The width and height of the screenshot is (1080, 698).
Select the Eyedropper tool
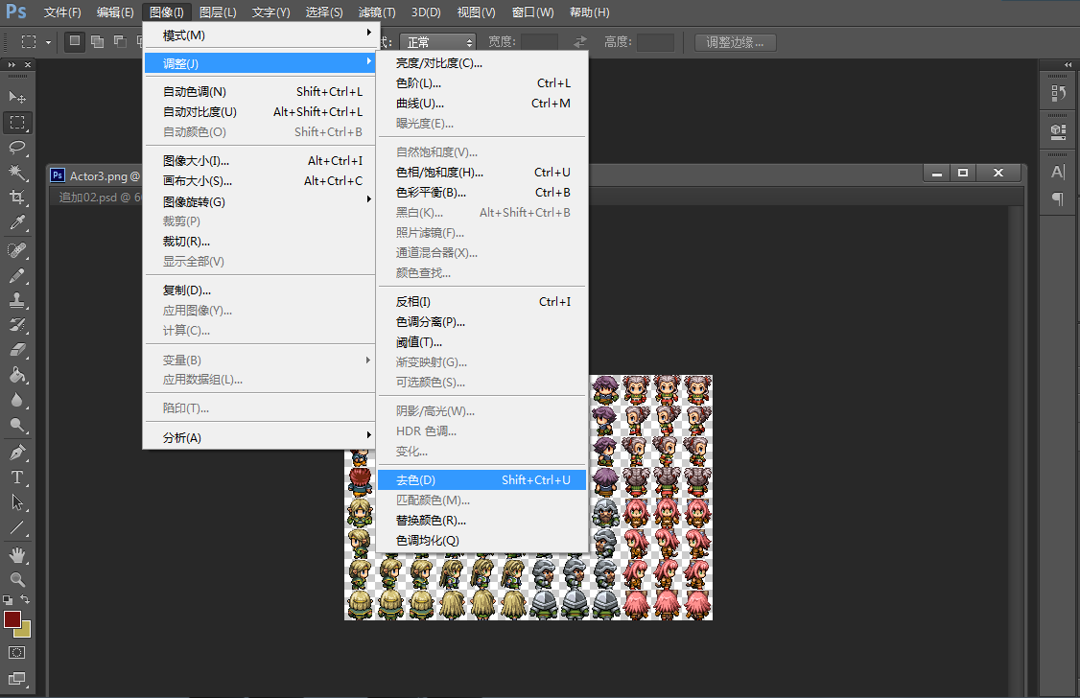click(17, 222)
